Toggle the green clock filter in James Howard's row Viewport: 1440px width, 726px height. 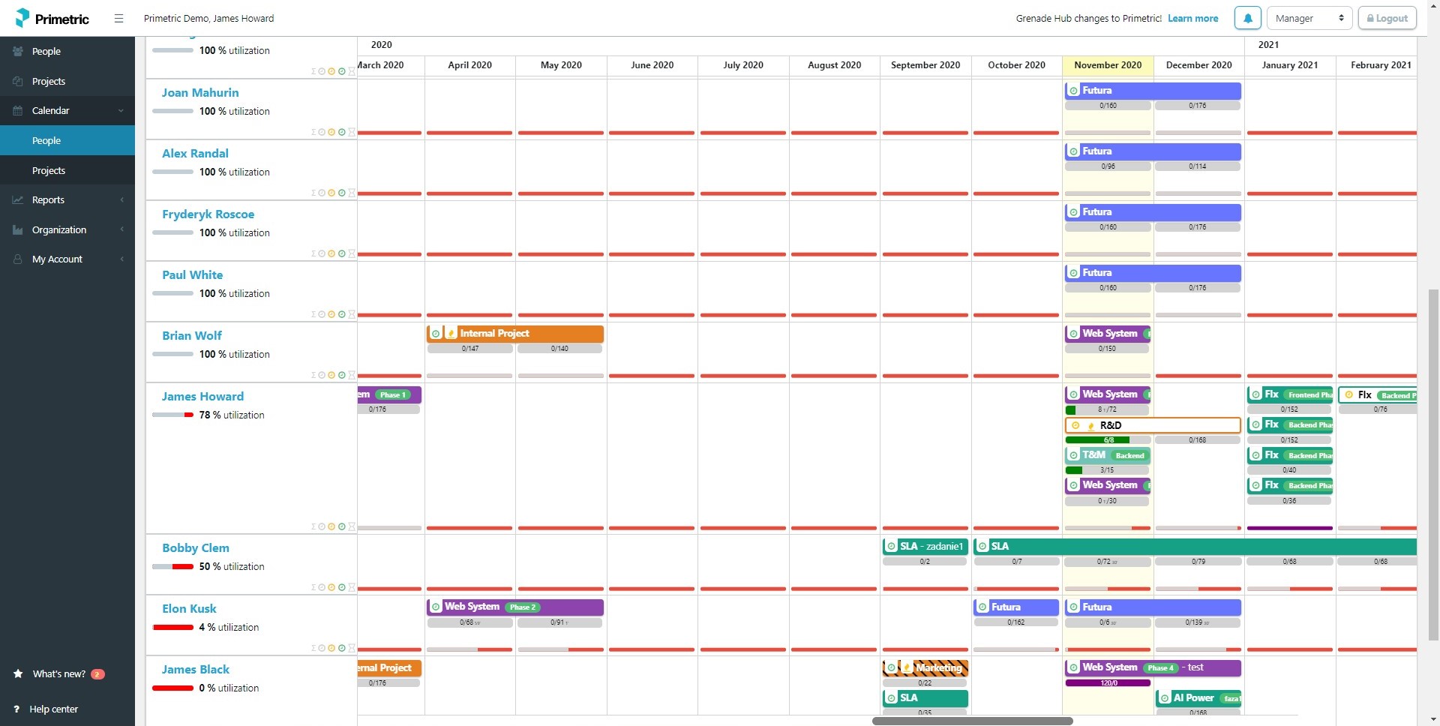(x=342, y=527)
